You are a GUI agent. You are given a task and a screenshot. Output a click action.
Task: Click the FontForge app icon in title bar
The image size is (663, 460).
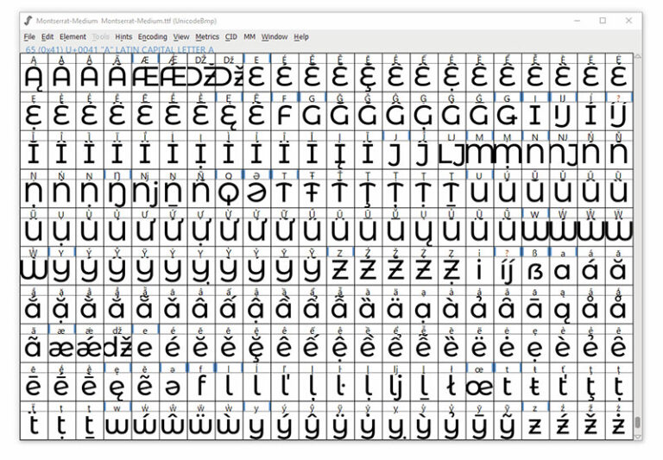pyautogui.click(x=28, y=21)
